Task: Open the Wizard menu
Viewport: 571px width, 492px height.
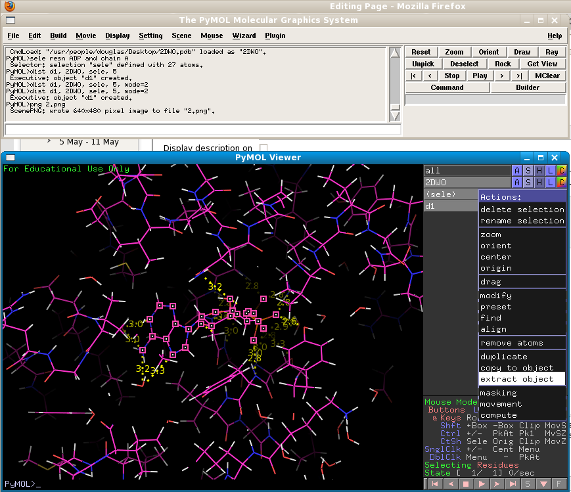Action: [245, 35]
